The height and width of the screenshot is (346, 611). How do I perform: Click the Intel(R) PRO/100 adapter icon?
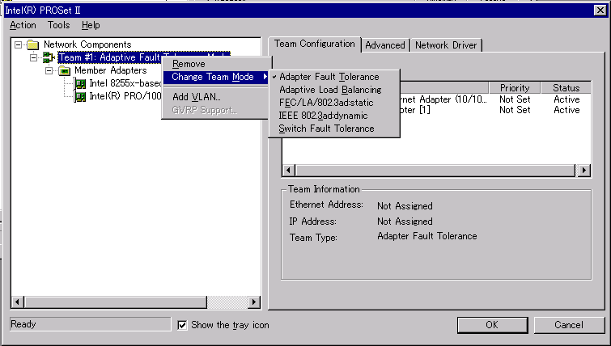(x=80, y=96)
